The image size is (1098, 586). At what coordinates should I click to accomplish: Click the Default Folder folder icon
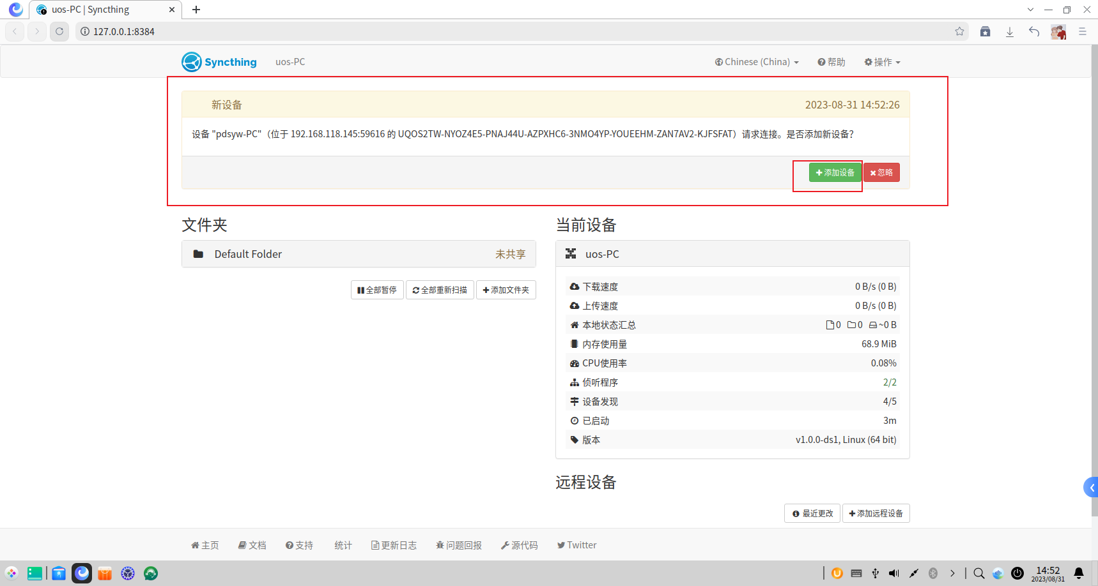pos(198,254)
